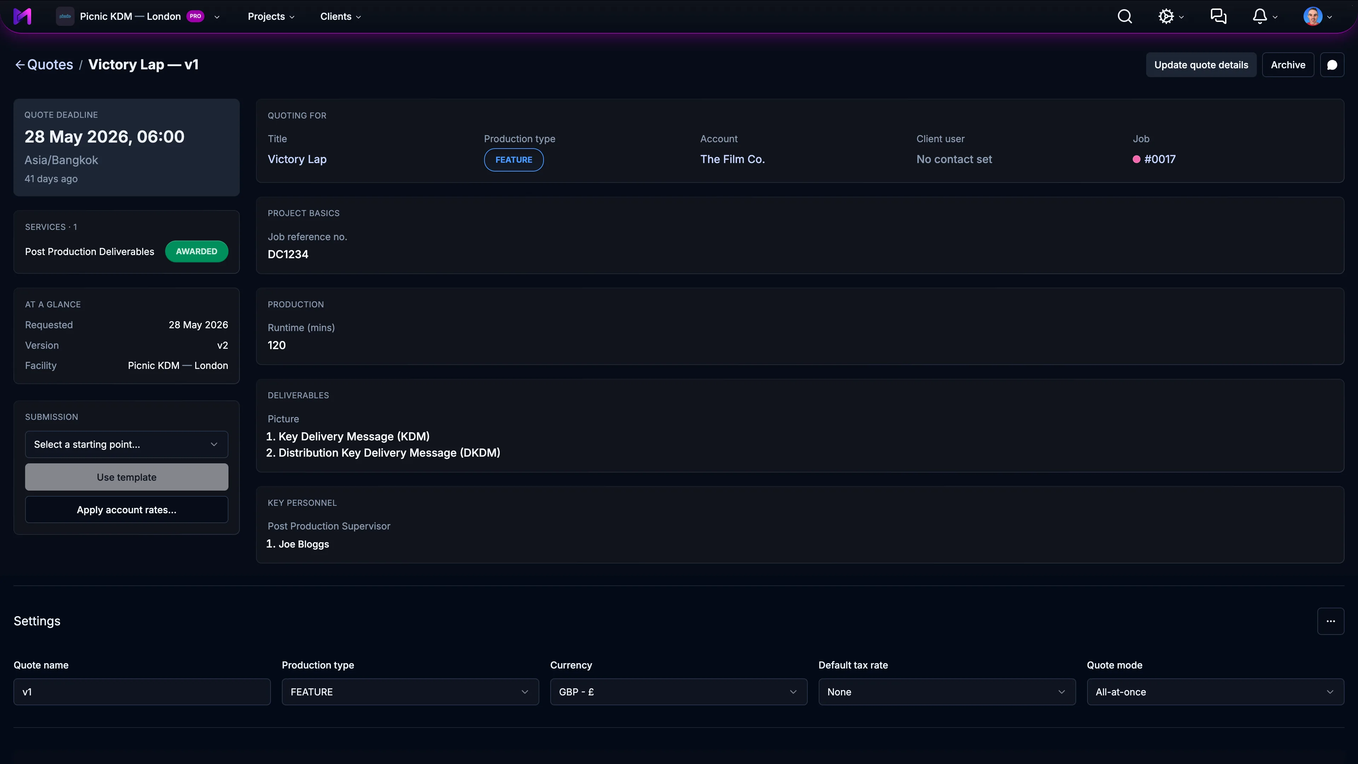Click the FEATURE production type badge
The height and width of the screenshot is (764, 1358).
(513, 160)
